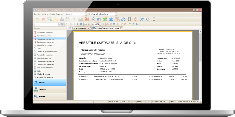Click the bank building toolbar icon
235x117 pixels.
pos(111,19)
